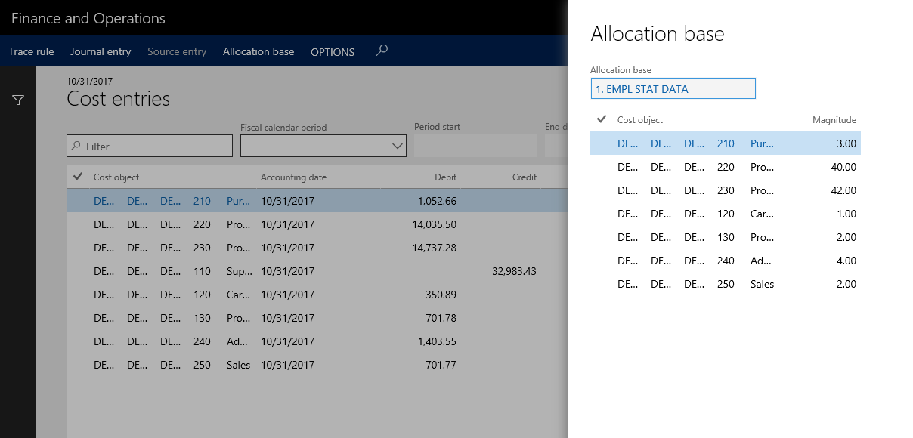Click the Allocation base action button

(x=258, y=51)
